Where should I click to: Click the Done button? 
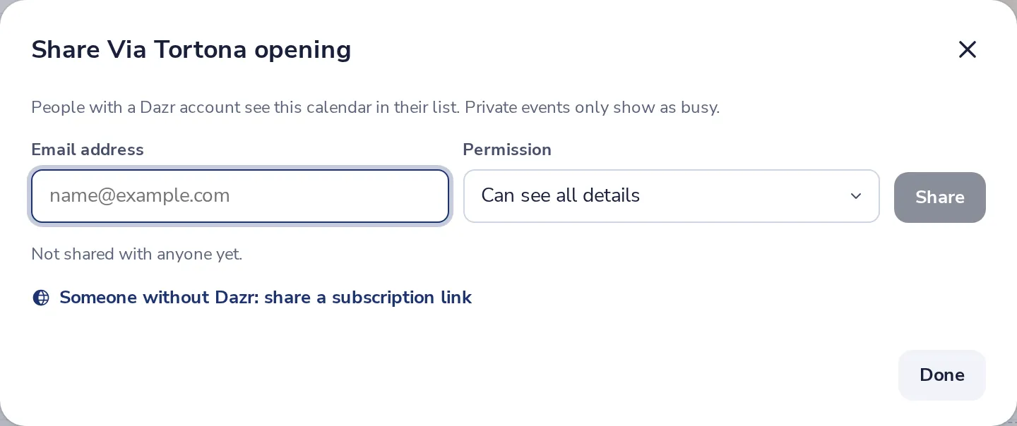point(941,375)
